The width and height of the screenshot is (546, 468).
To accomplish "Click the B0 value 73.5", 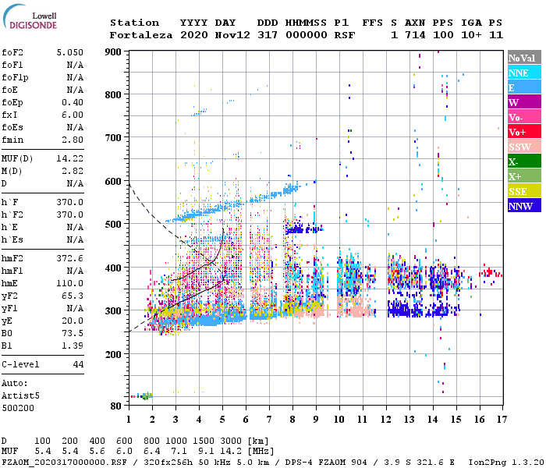I will tap(73, 333).
